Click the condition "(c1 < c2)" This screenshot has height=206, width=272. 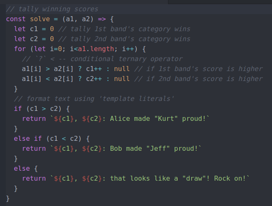click(64, 139)
